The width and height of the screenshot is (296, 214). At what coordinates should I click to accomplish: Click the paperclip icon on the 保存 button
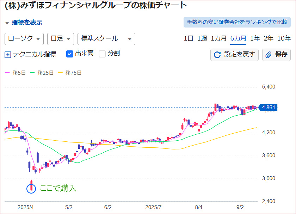pos(269,55)
